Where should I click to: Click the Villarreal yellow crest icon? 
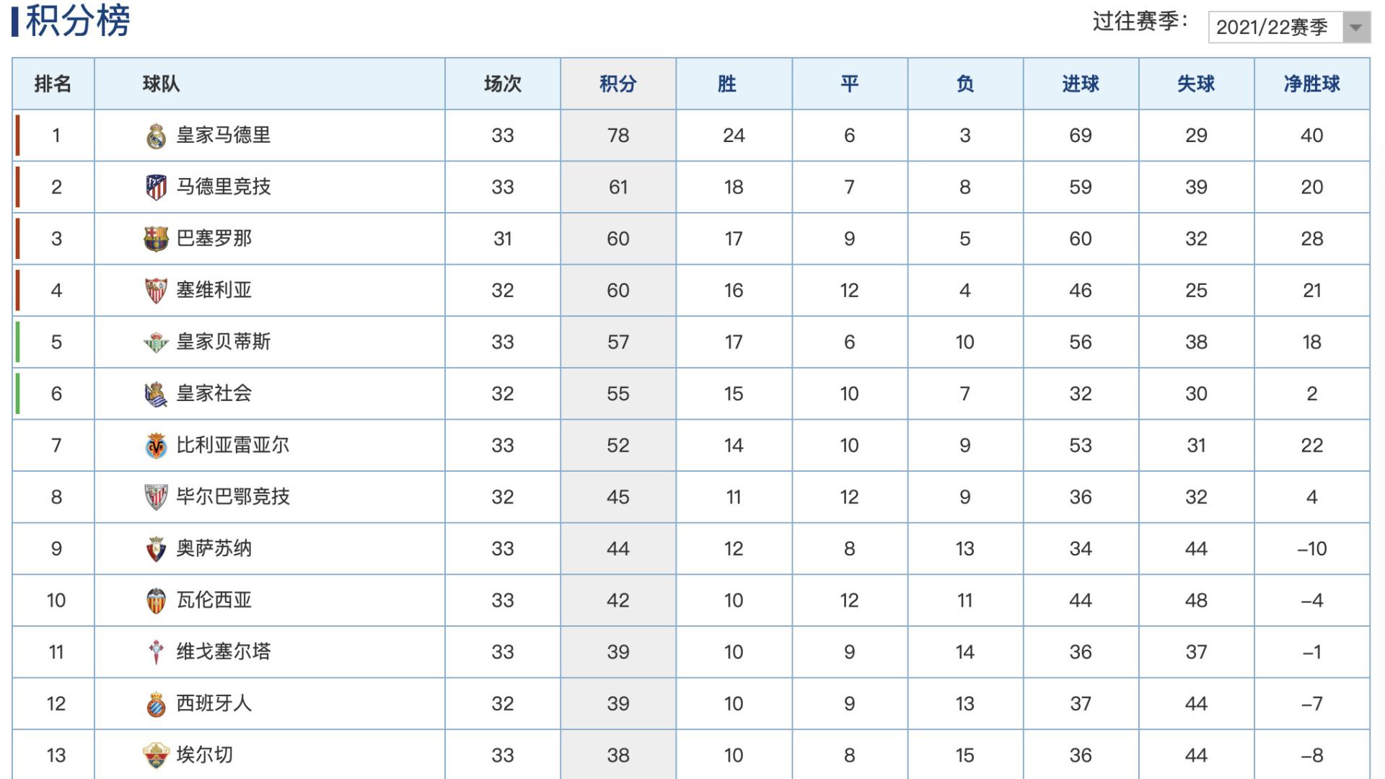tap(156, 446)
